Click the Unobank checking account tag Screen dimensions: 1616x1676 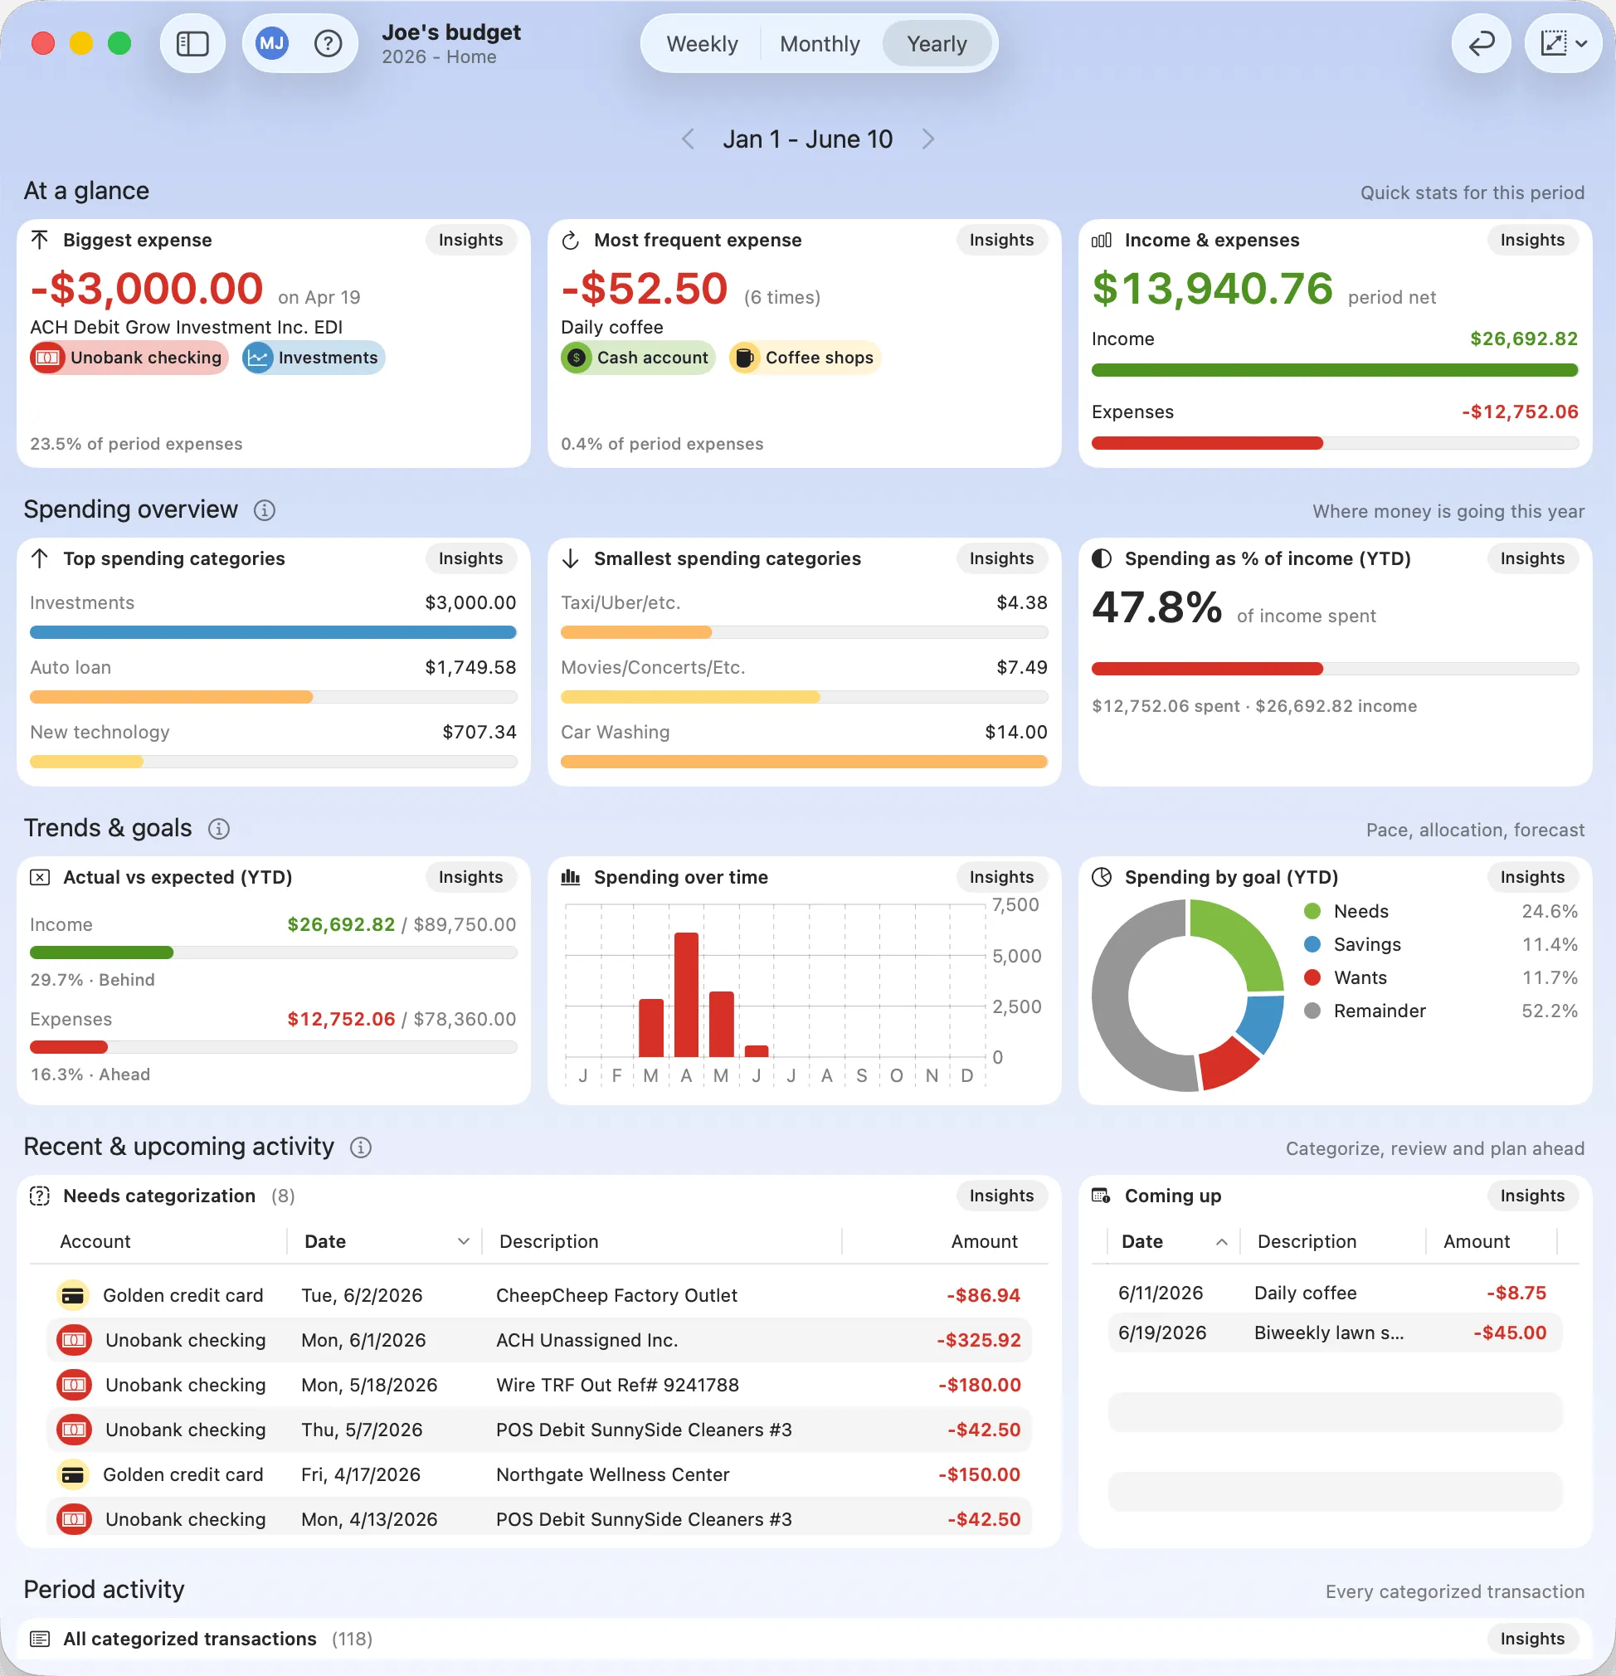point(129,358)
